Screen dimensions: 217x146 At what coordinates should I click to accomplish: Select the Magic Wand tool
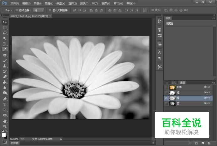point(5,38)
